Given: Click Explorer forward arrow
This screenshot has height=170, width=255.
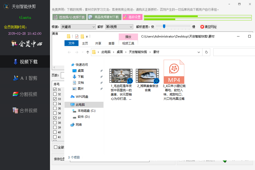Looking at the screenshot, I should [76, 52].
